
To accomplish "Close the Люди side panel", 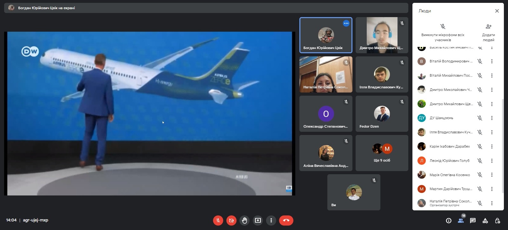I will coord(497,11).
